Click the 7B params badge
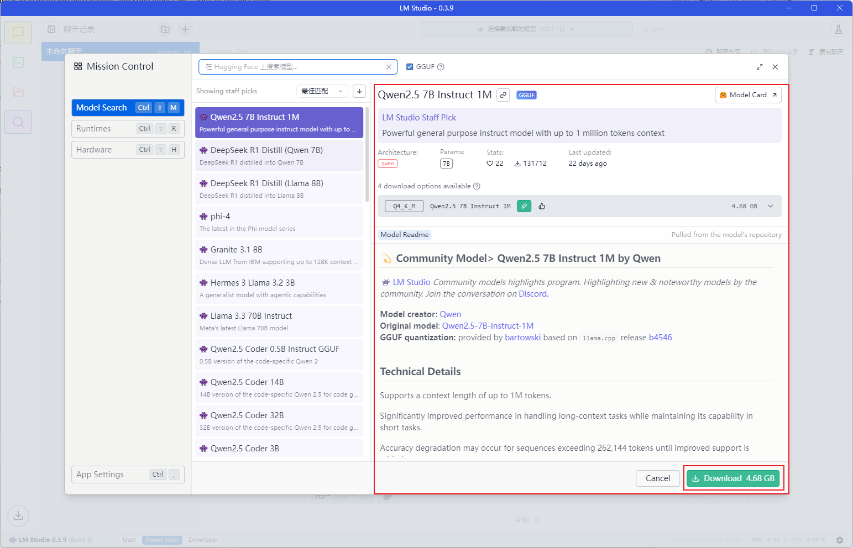 pyautogui.click(x=446, y=164)
